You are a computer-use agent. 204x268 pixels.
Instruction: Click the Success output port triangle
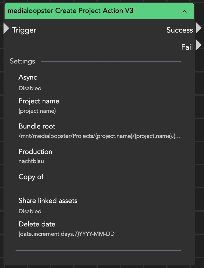click(x=198, y=28)
